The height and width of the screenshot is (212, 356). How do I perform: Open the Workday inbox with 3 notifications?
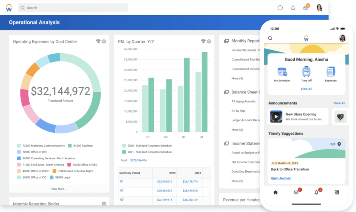pyautogui.click(x=306, y=7)
